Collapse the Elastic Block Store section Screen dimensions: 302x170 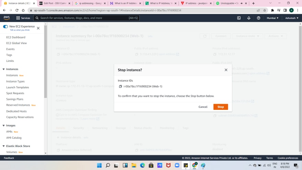click(x=3, y=146)
